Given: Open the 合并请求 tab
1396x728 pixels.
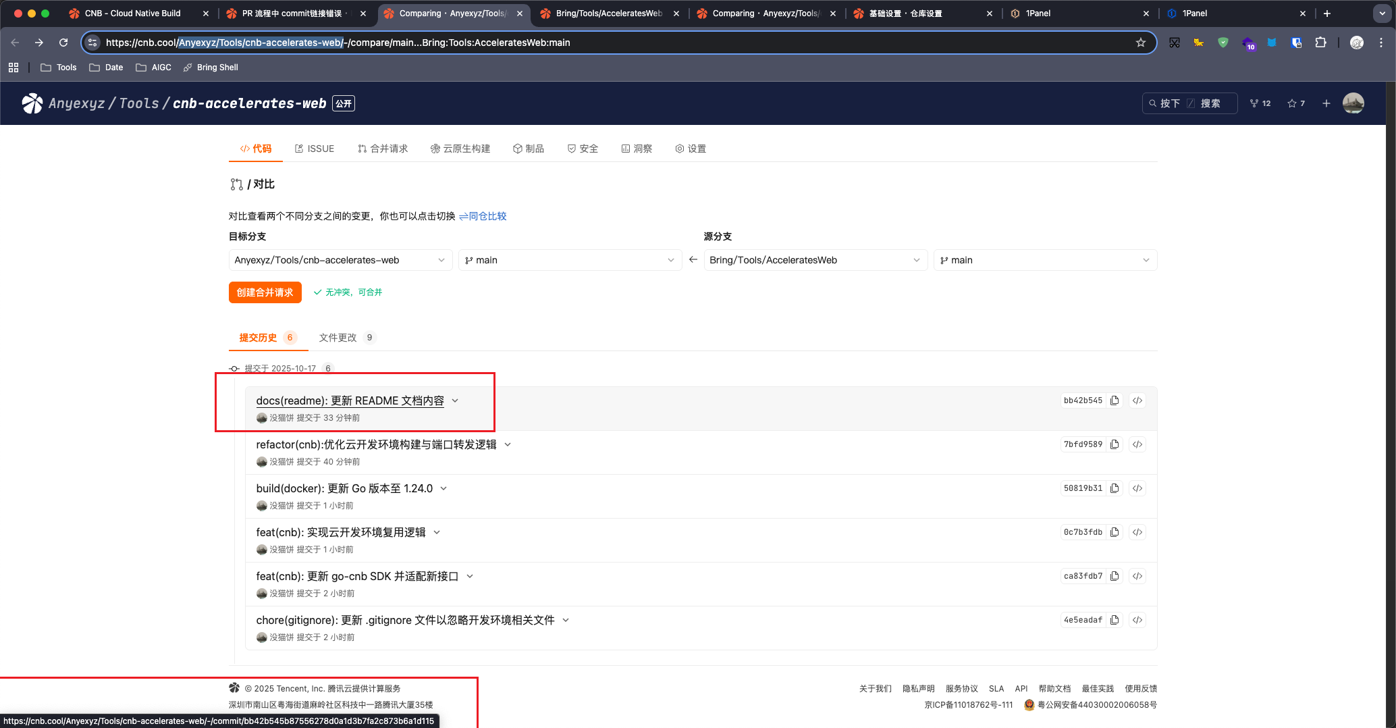Looking at the screenshot, I should 383,149.
